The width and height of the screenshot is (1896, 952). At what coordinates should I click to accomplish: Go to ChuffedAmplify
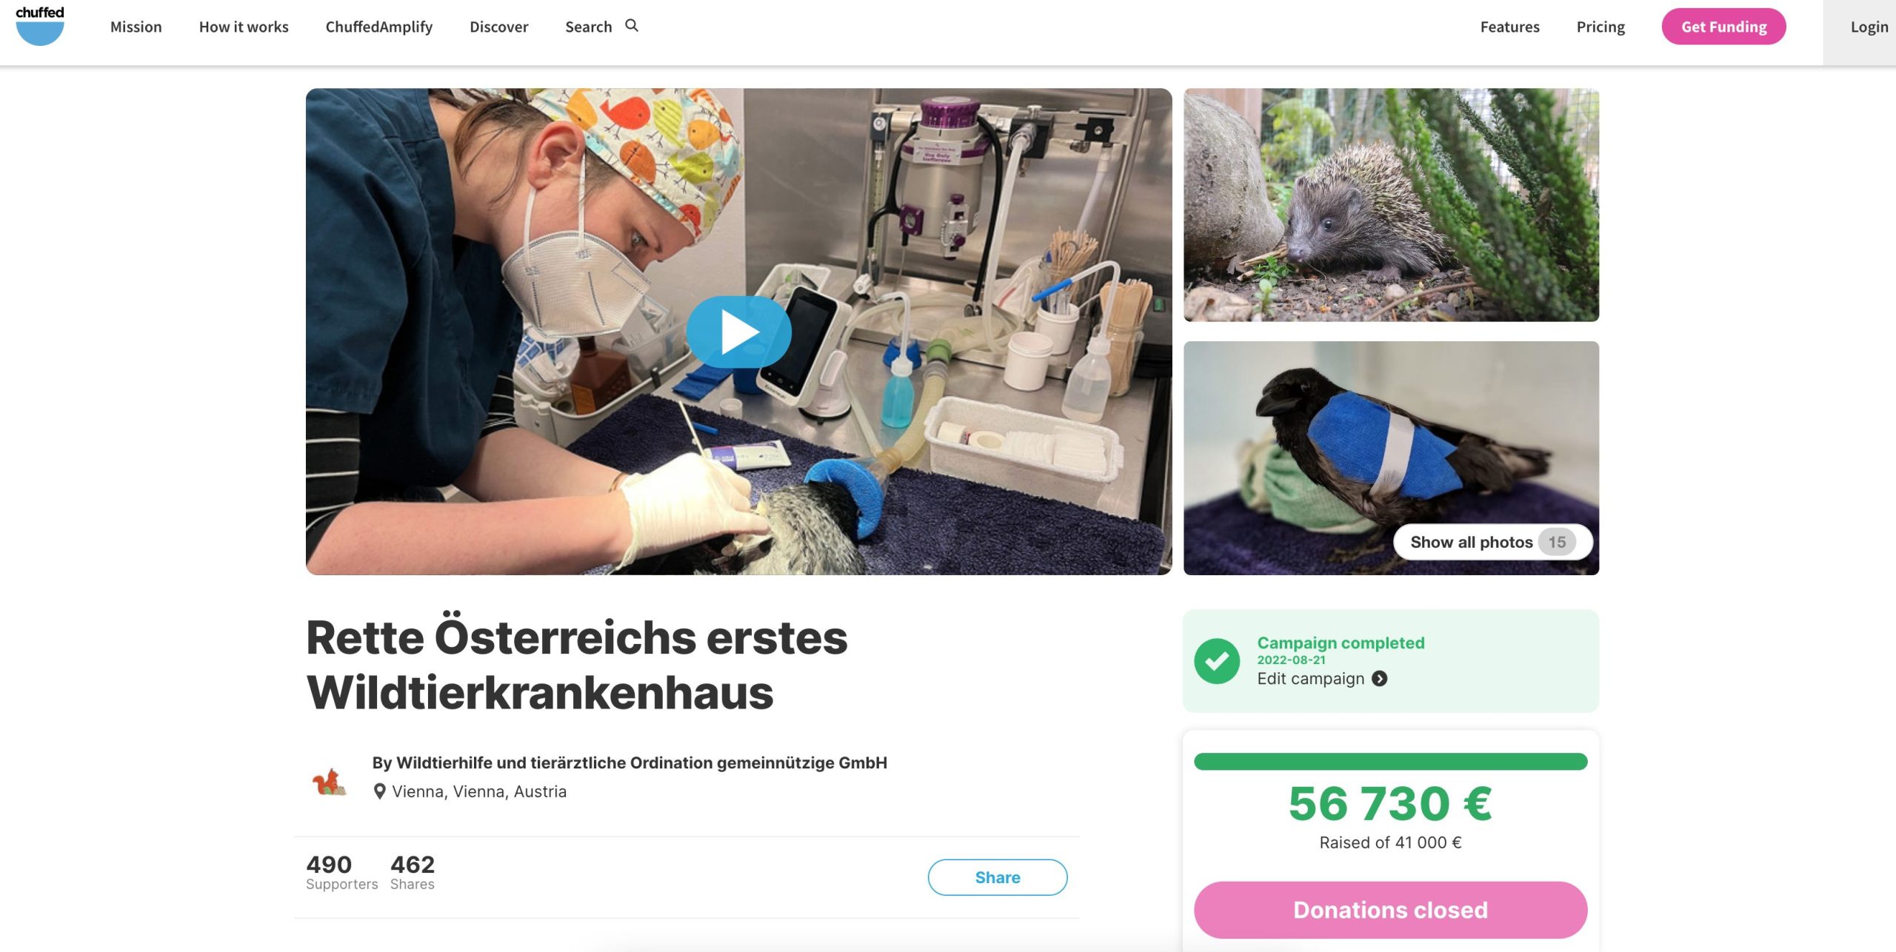pos(379,27)
